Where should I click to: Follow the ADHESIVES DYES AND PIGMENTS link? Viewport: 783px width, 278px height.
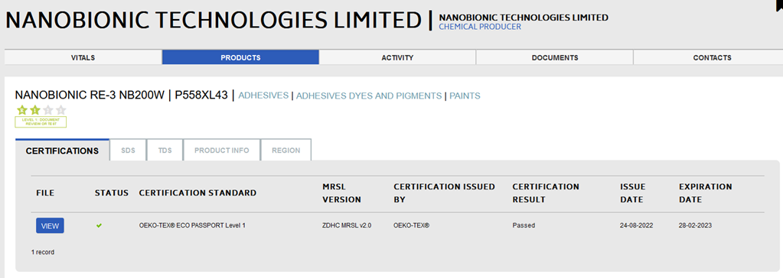(x=369, y=95)
